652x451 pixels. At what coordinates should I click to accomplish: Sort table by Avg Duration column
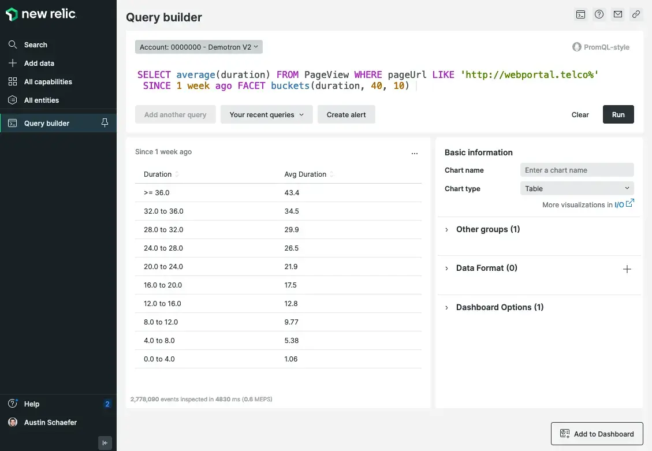(x=305, y=174)
